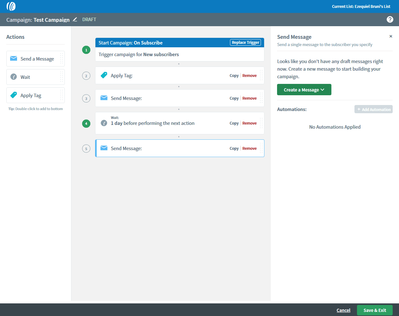Copy the step 3 Send Message action
This screenshot has height=316, width=399.
(x=234, y=98)
